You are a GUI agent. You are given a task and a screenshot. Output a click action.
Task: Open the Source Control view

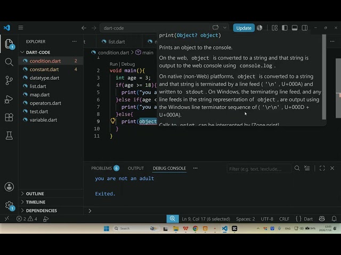click(9, 80)
